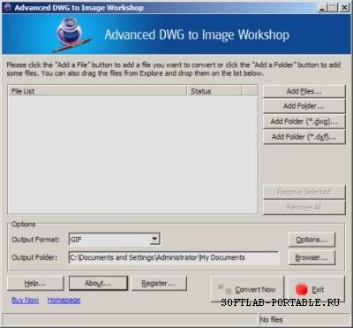
Task: Open the Homepage link
Action: [64, 301]
